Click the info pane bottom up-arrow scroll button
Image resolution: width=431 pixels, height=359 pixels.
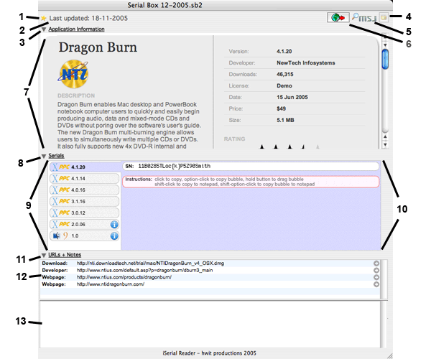click(385, 136)
